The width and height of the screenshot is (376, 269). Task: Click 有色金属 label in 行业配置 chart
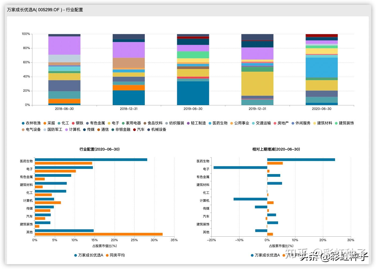point(26,177)
